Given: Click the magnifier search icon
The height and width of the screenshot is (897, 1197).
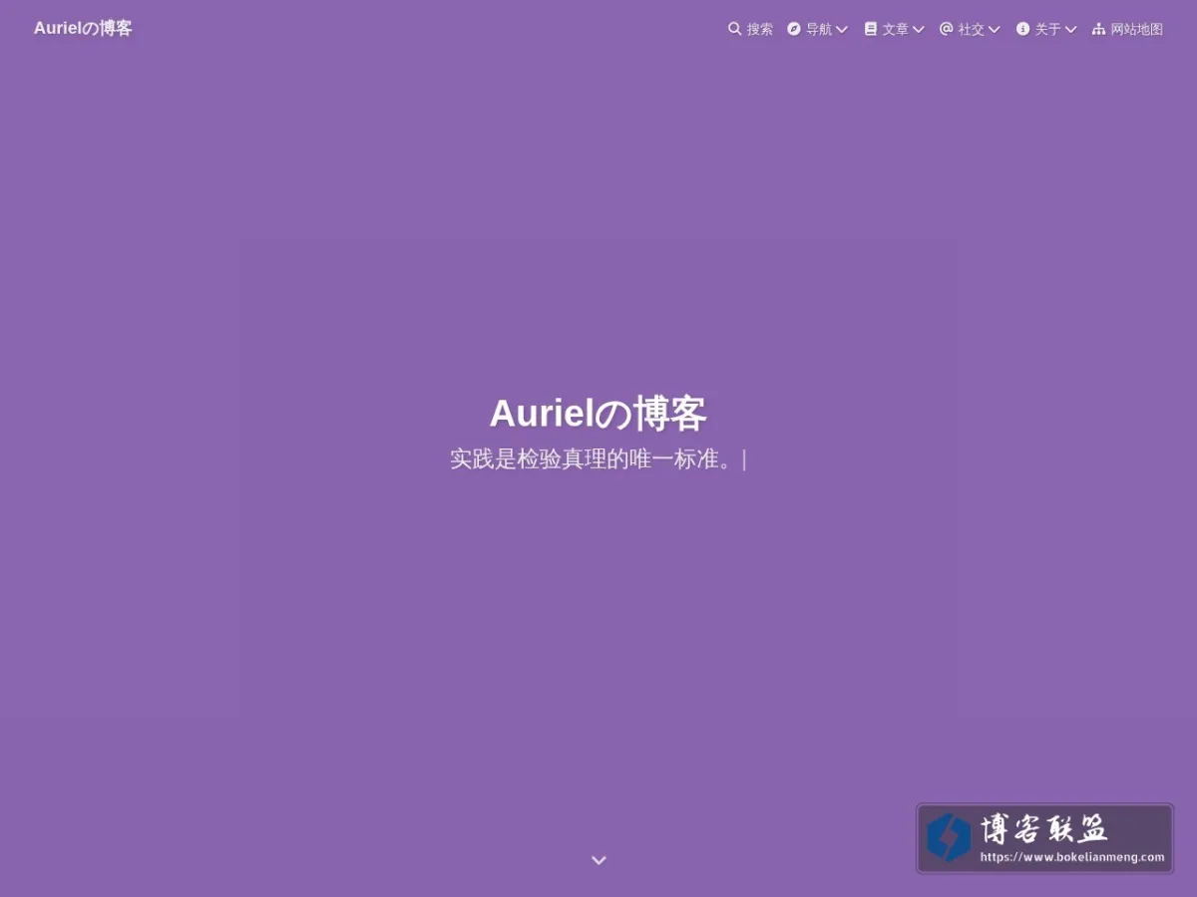Looking at the screenshot, I should (735, 29).
